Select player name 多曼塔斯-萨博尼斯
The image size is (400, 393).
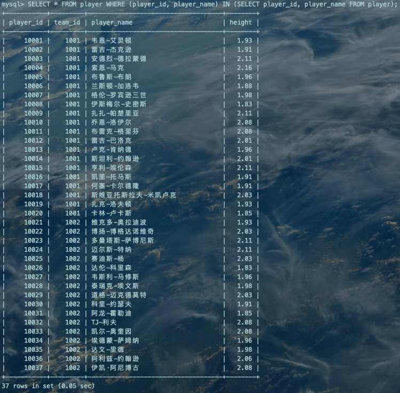click(x=122, y=241)
